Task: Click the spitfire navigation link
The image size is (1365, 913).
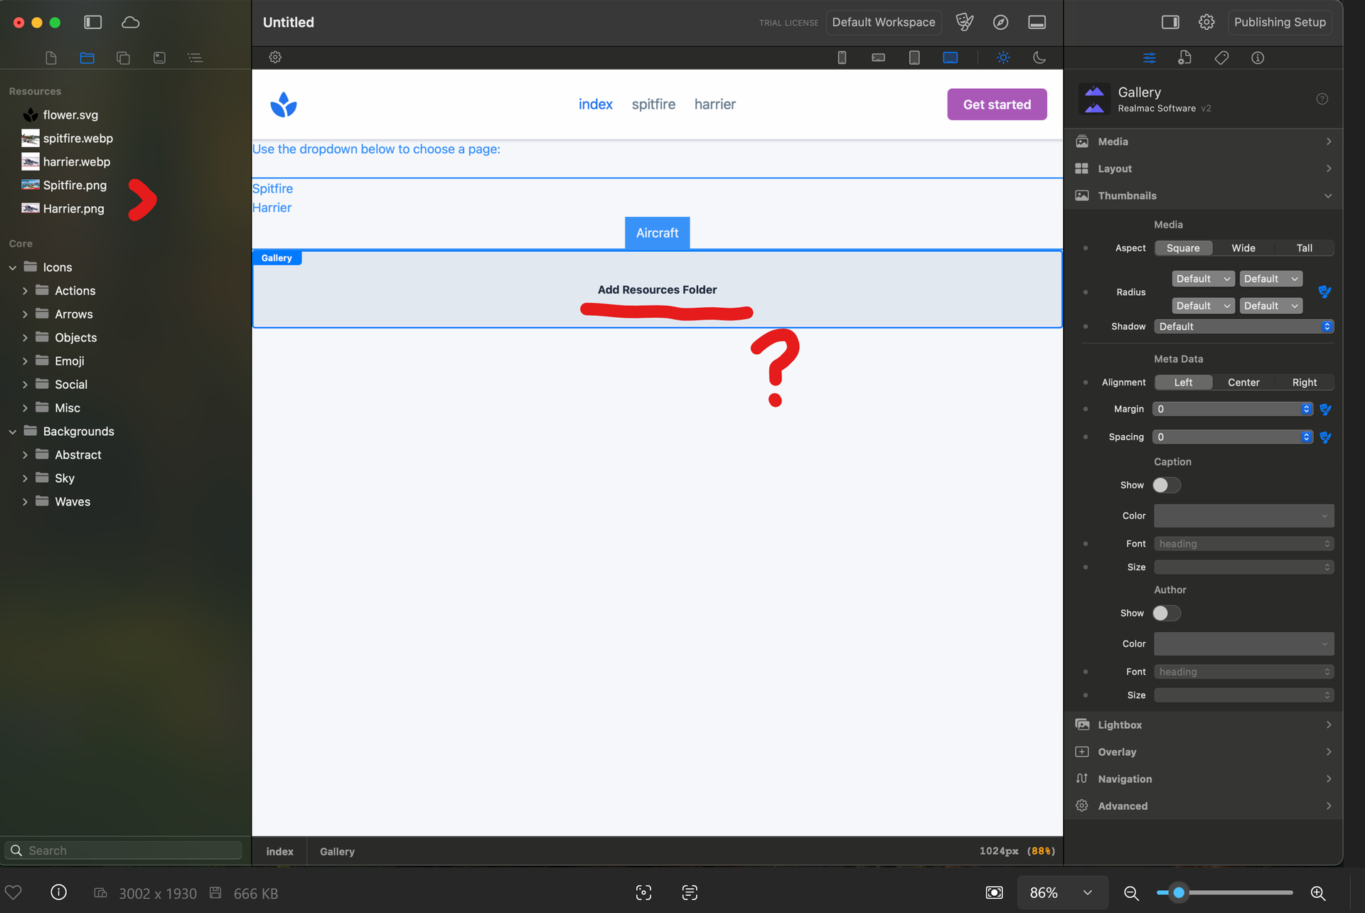Action: (x=653, y=105)
